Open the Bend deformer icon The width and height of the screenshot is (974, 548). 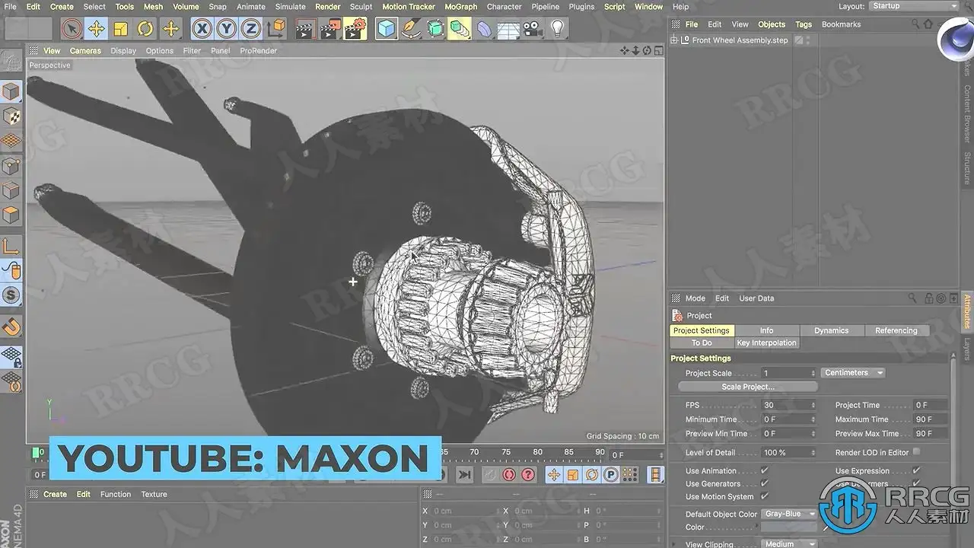(485, 29)
